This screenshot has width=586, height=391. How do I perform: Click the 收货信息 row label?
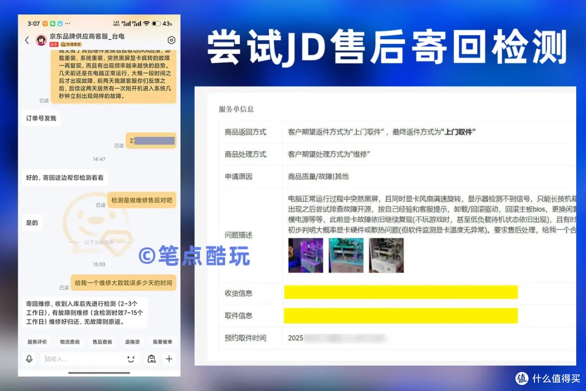(238, 293)
